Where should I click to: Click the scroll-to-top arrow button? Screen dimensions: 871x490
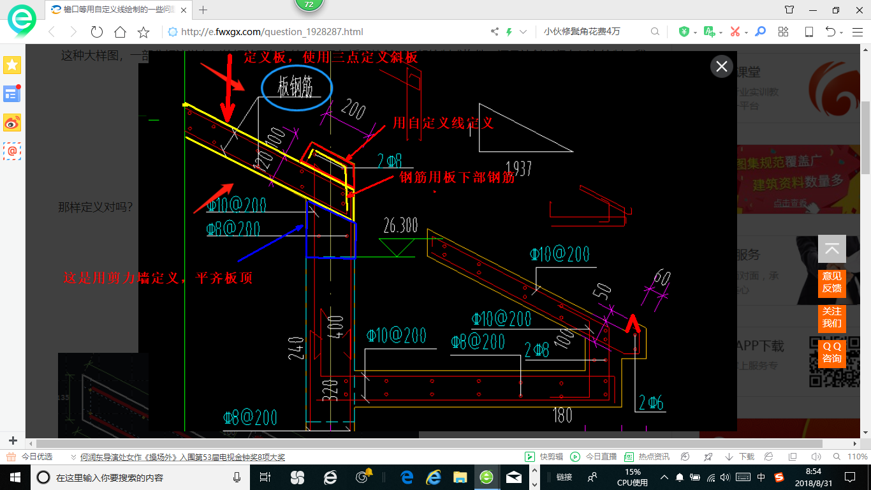click(832, 249)
